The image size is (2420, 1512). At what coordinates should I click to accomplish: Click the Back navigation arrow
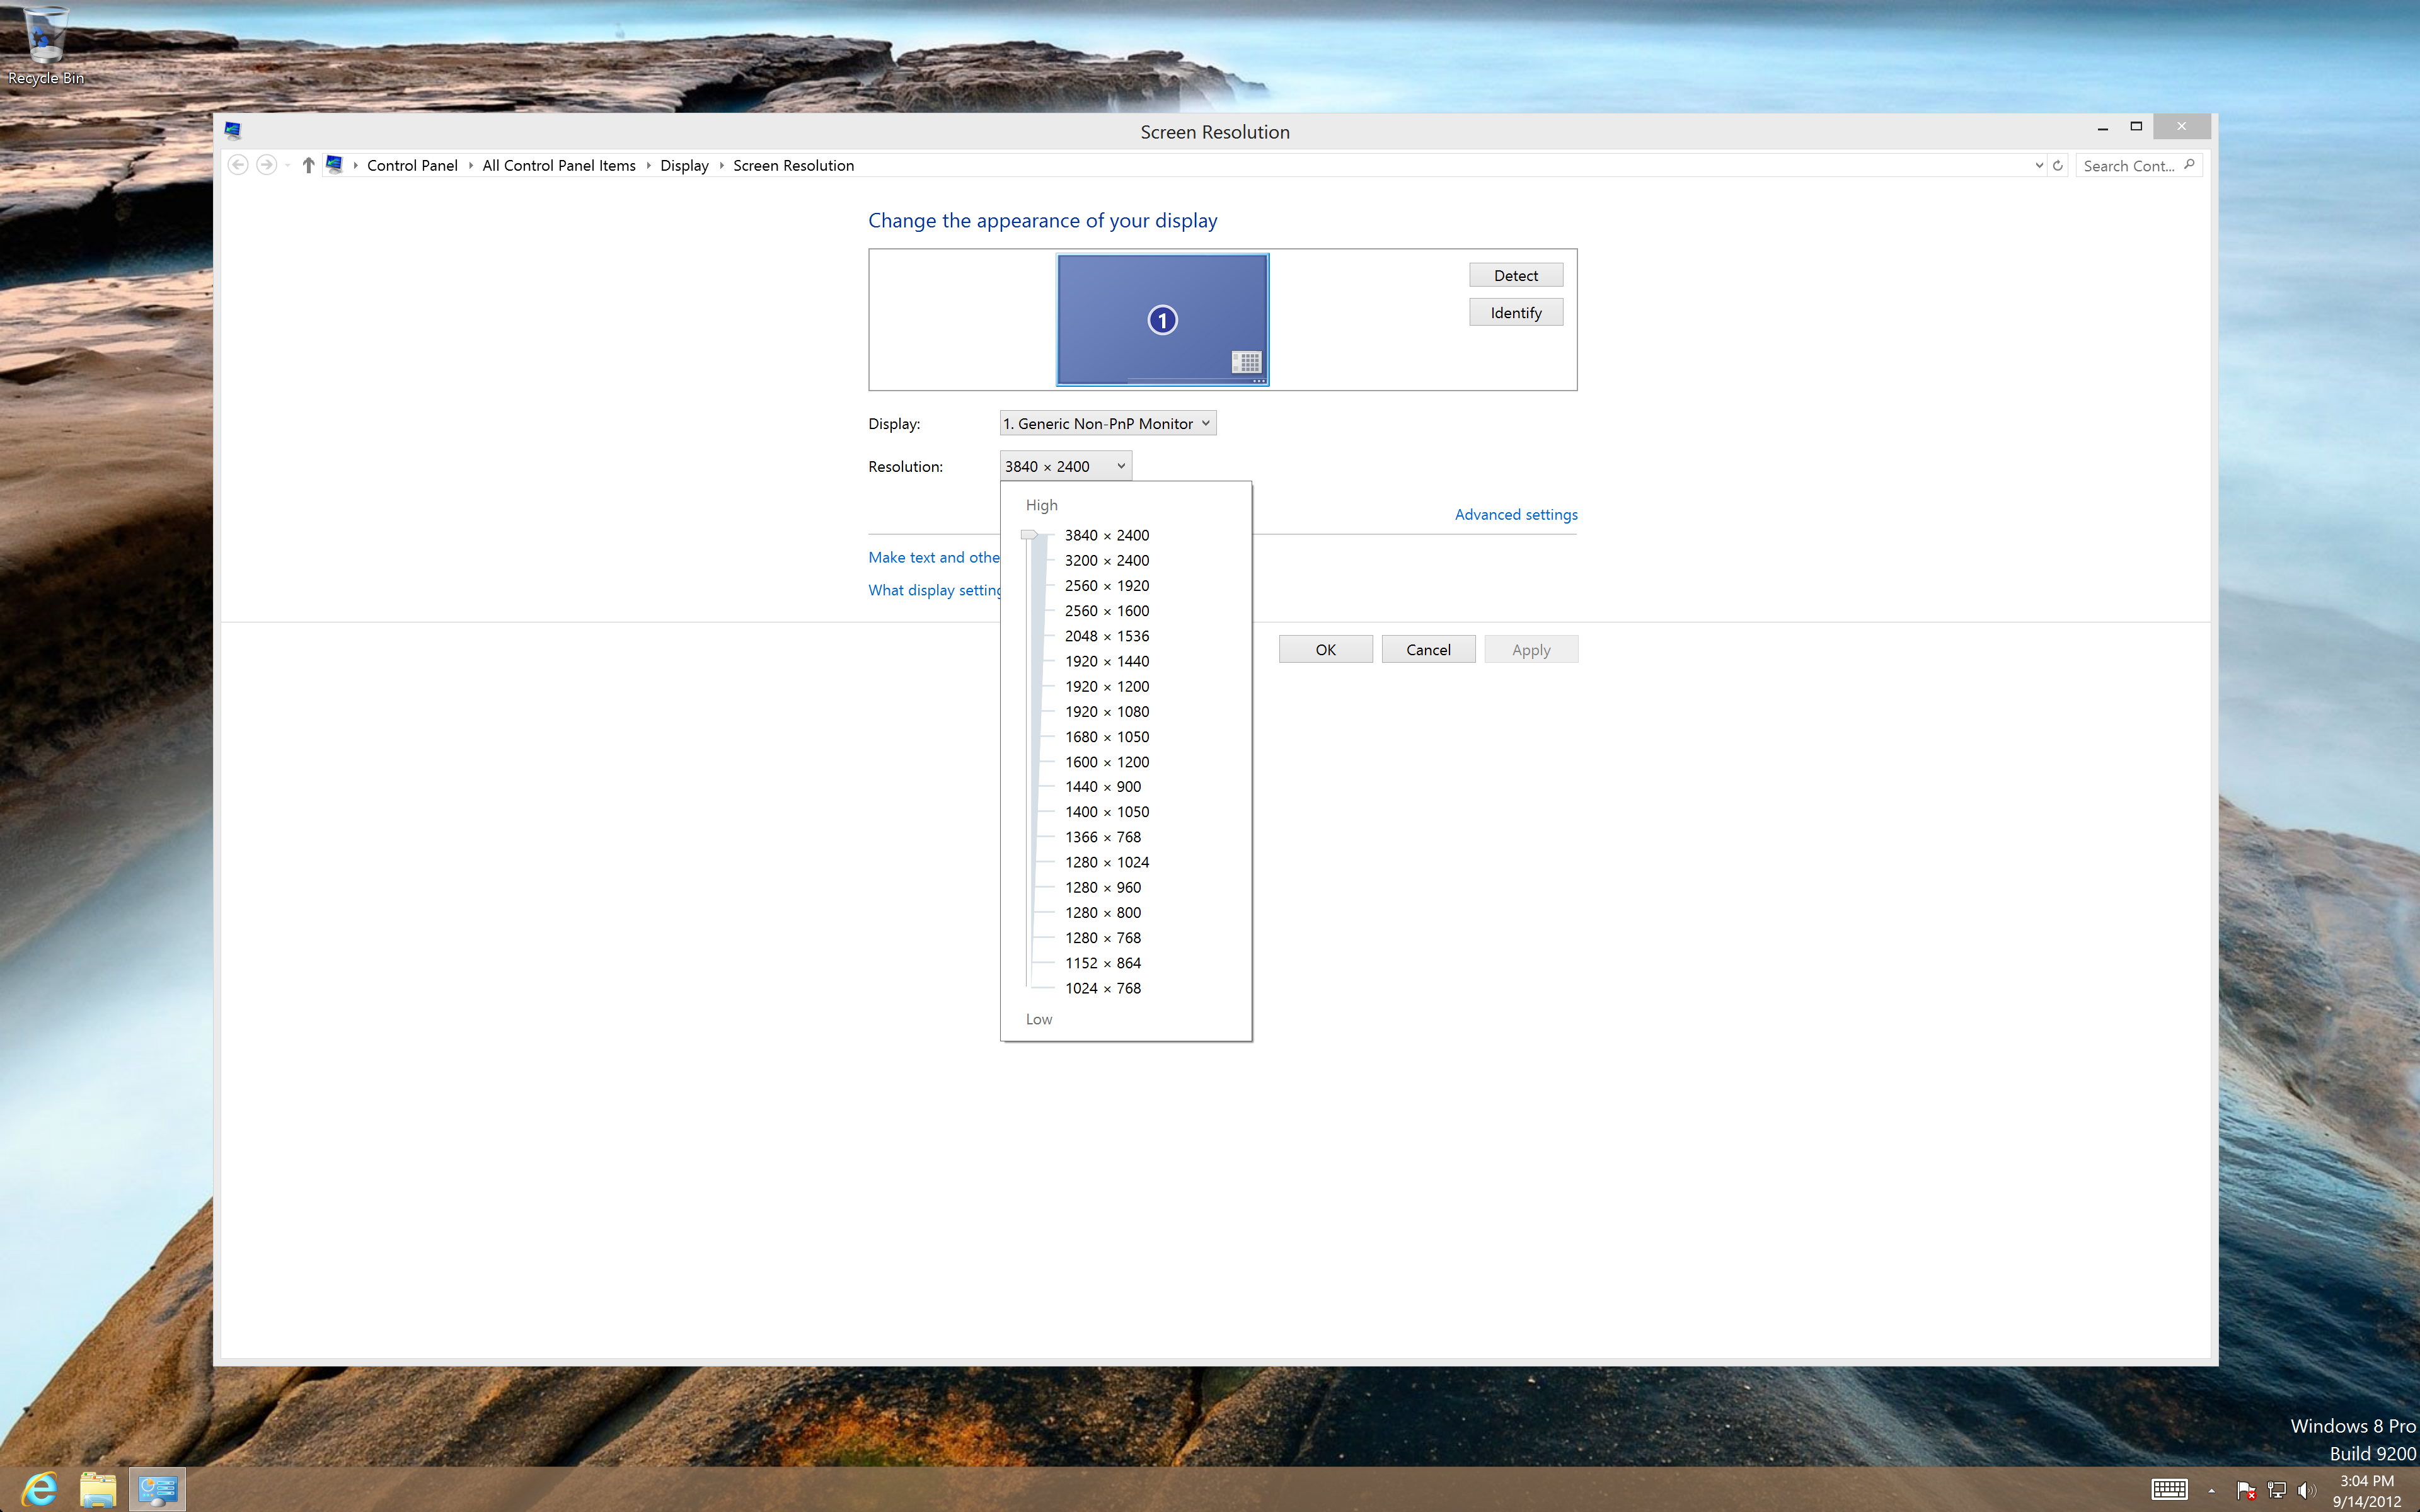[238, 165]
